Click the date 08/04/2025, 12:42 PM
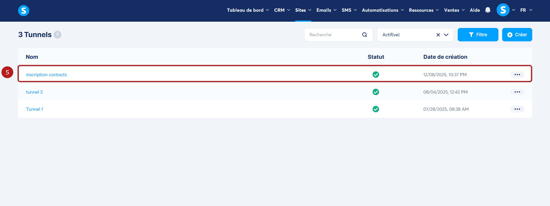Screen dimensions: 550x206 coord(445,92)
